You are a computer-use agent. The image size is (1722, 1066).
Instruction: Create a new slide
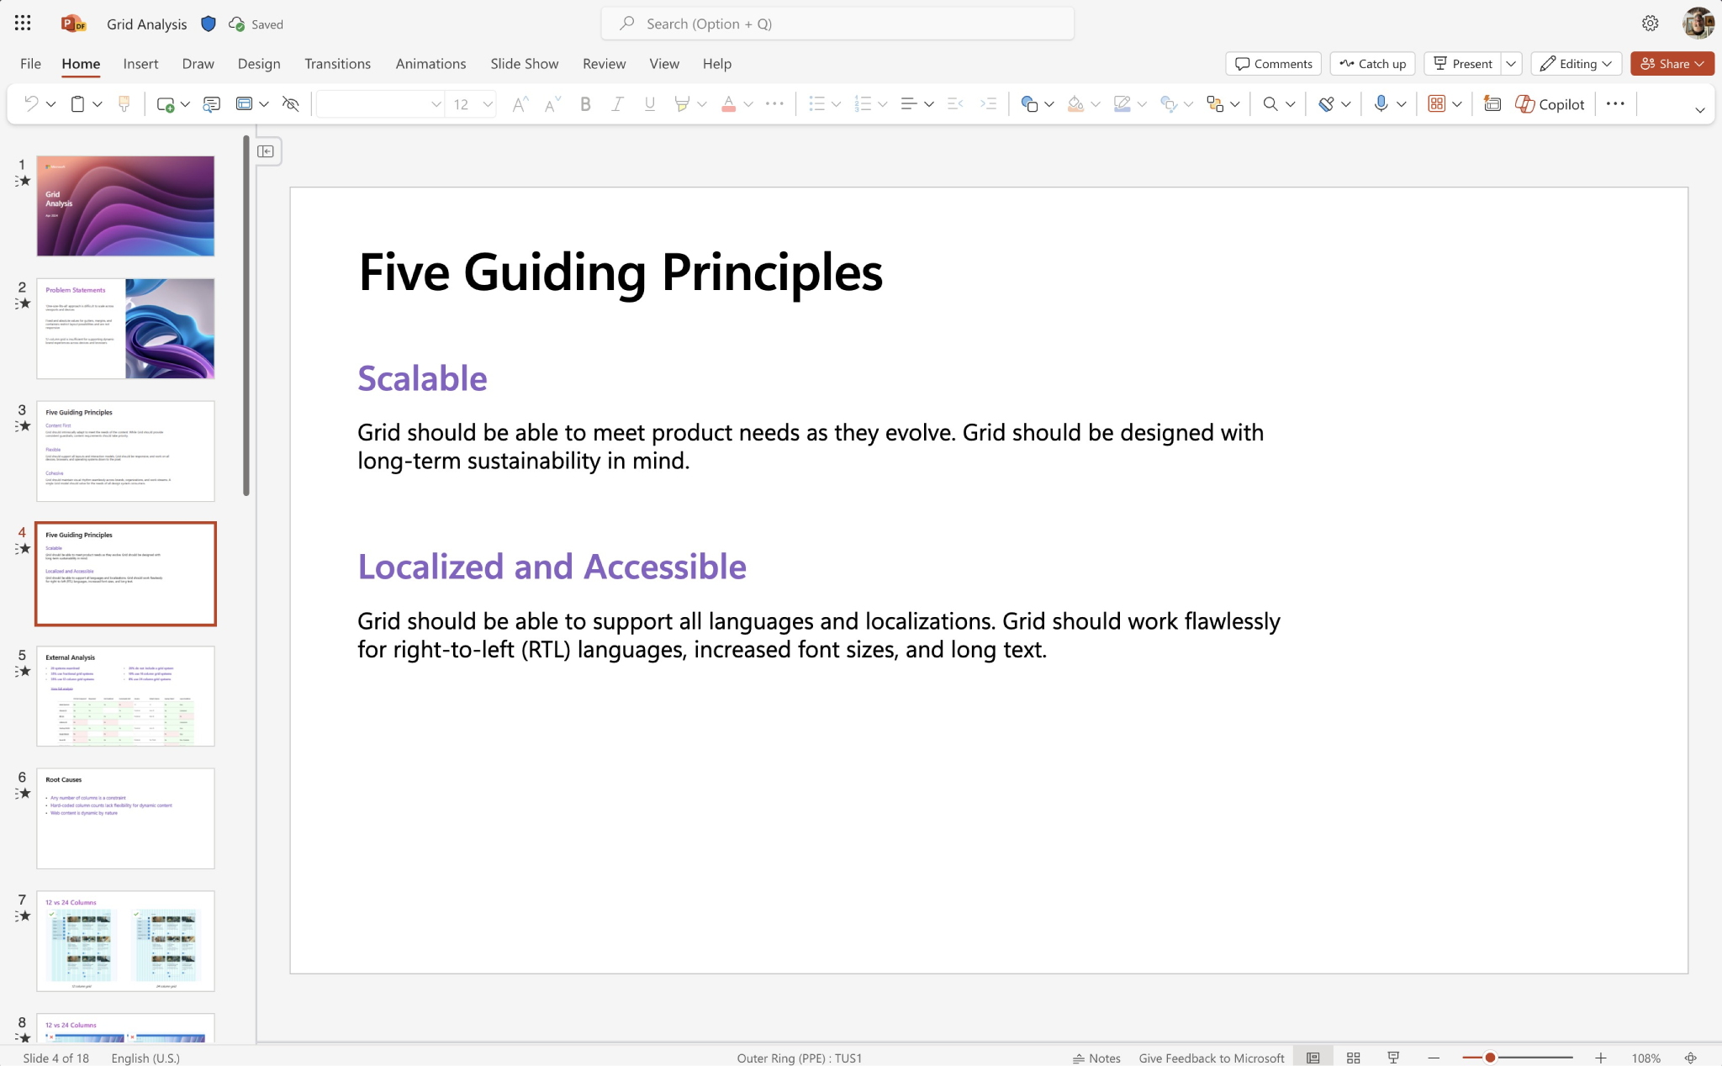(x=167, y=103)
